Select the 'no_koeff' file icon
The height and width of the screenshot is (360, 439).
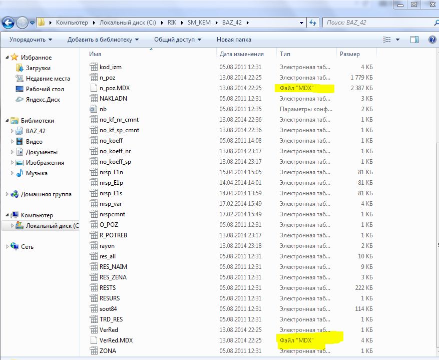point(94,141)
